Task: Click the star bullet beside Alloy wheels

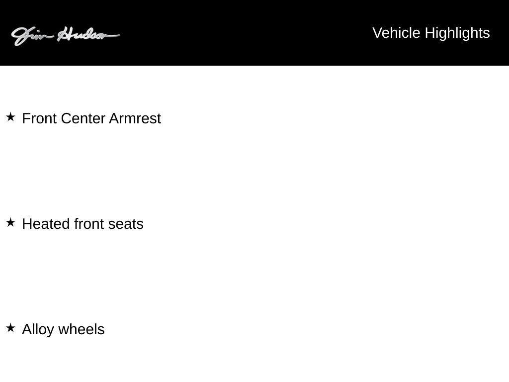Action: coord(10,328)
